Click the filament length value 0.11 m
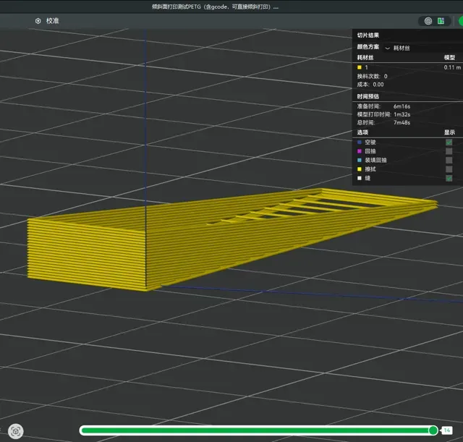This screenshot has height=442, width=463. [x=452, y=67]
